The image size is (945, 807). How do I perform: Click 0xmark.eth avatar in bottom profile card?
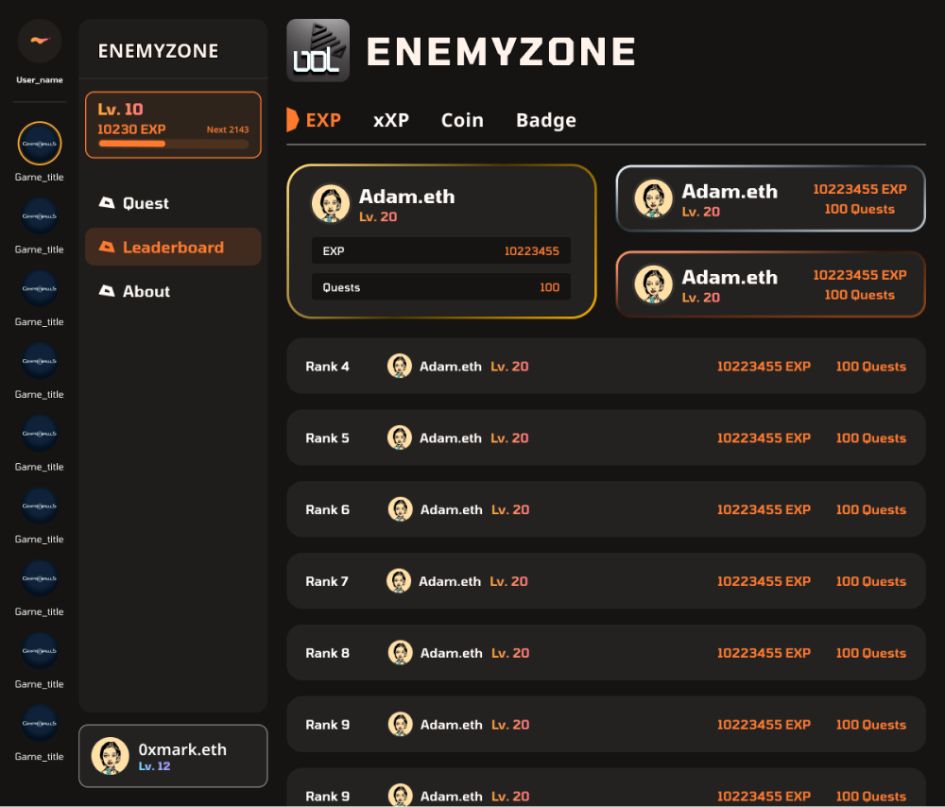click(x=110, y=756)
